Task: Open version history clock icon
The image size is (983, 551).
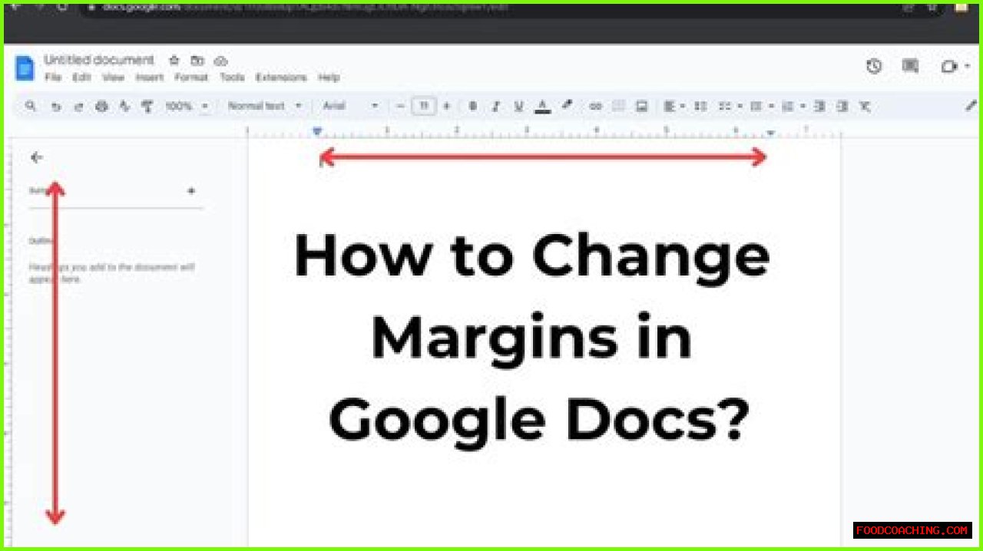Action: point(874,67)
